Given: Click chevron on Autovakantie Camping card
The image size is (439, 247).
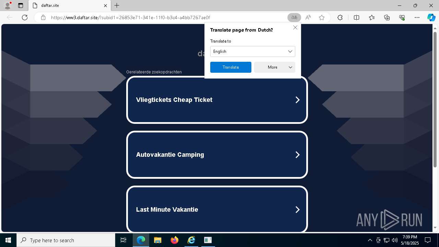Looking at the screenshot, I should [297, 155].
